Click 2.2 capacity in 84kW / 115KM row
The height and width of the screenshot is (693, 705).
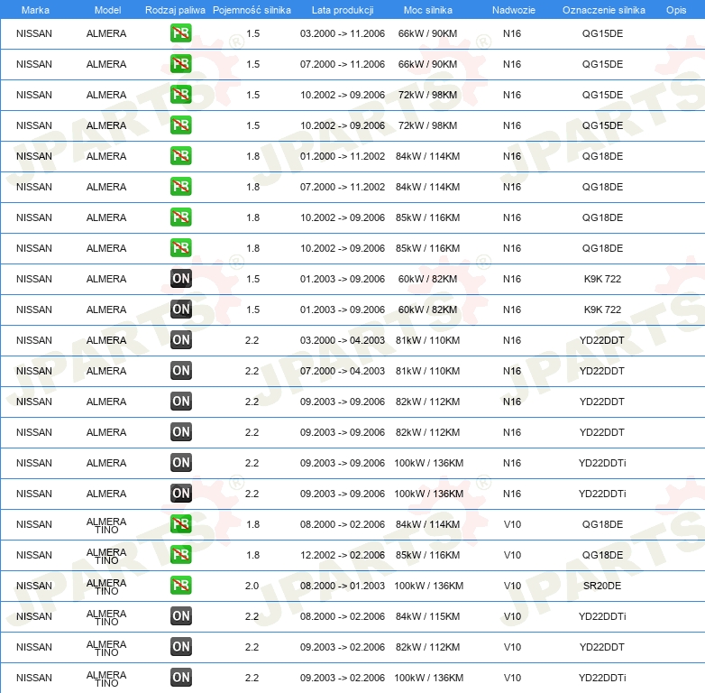point(252,616)
